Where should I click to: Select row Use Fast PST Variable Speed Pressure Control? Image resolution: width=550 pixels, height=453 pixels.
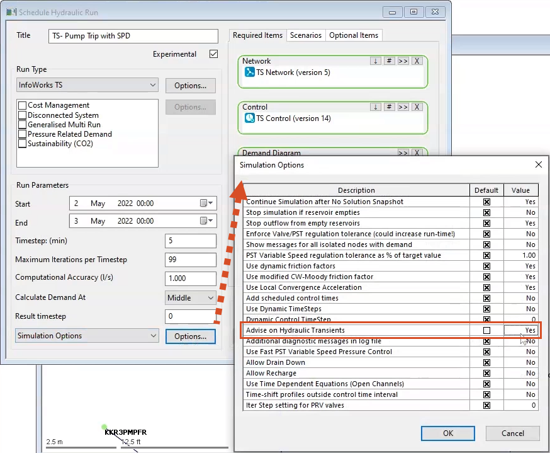390,352
